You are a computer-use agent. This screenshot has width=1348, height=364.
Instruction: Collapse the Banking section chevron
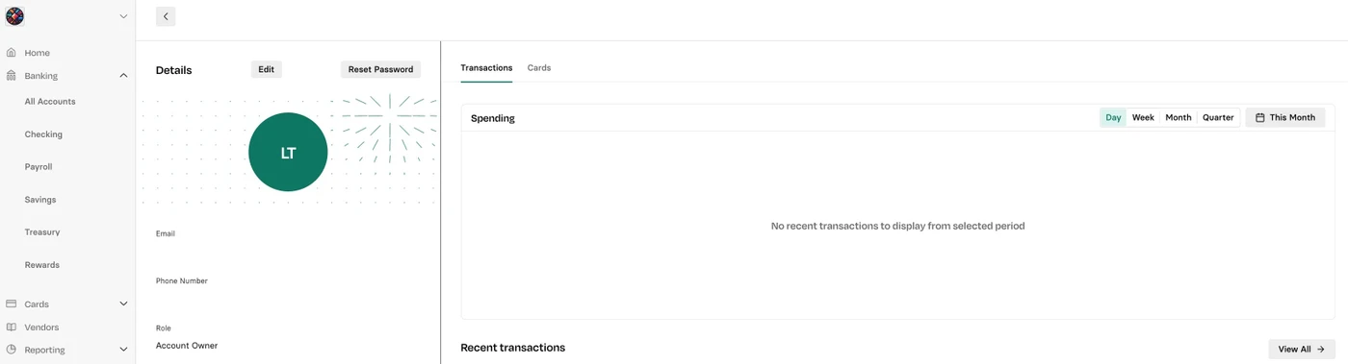123,75
